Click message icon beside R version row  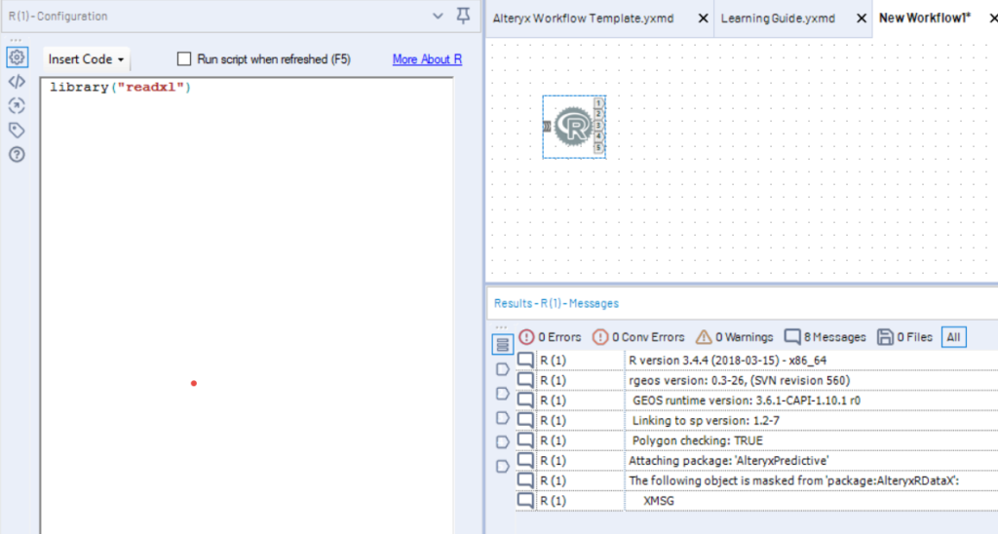(x=525, y=361)
